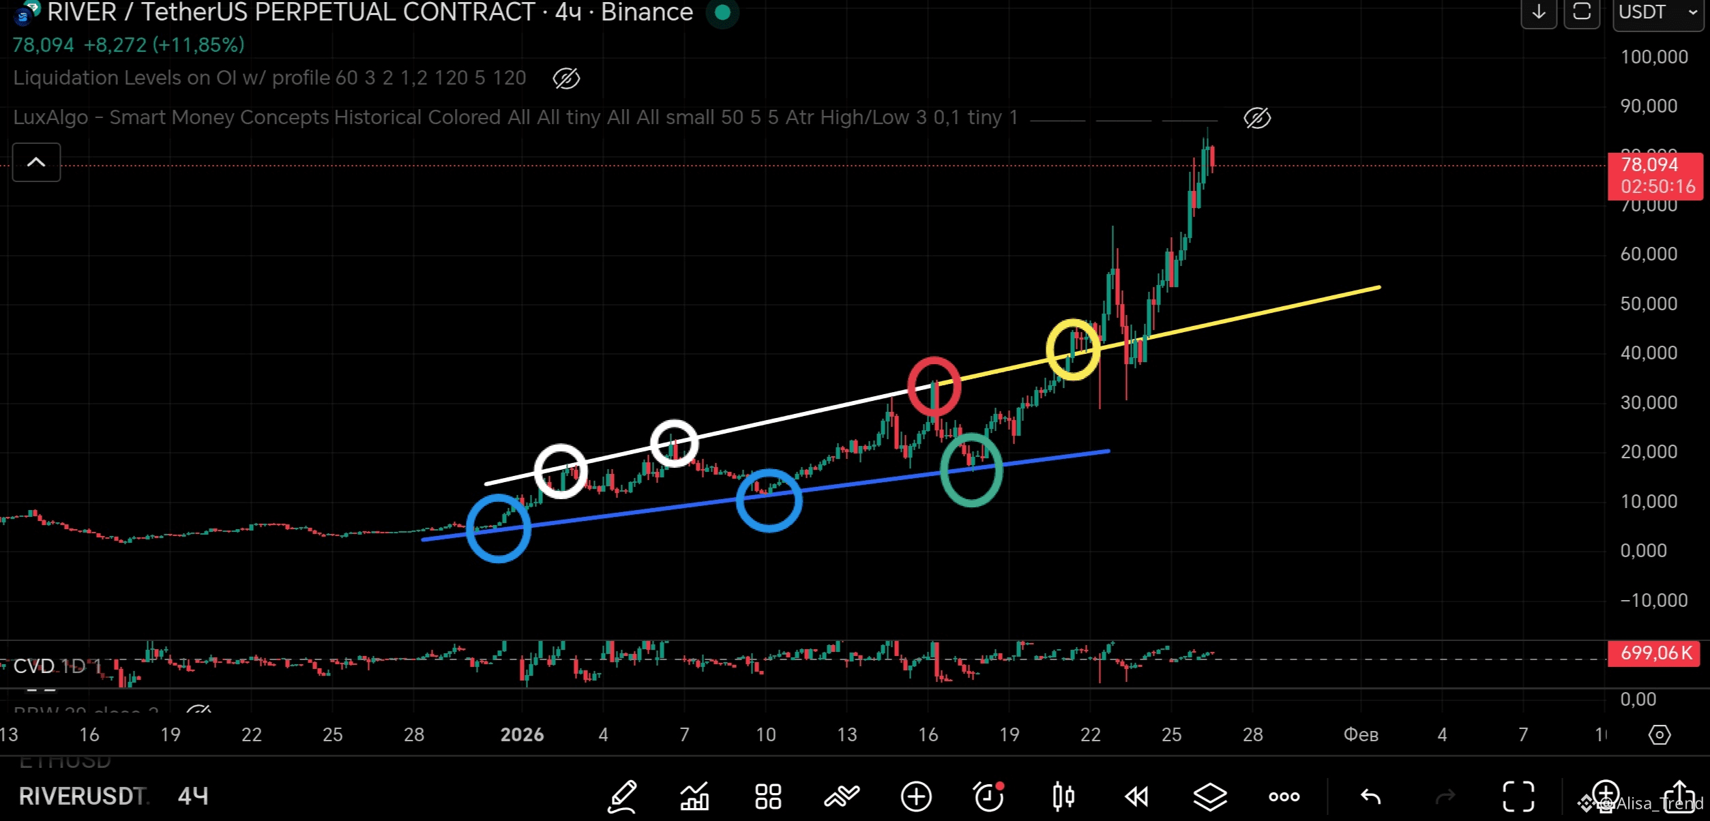
Task: Click the share upload icon
Action: (1679, 795)
